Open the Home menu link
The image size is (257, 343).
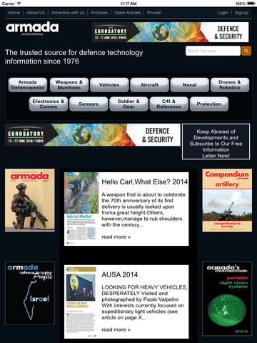(x=14, y=12)
